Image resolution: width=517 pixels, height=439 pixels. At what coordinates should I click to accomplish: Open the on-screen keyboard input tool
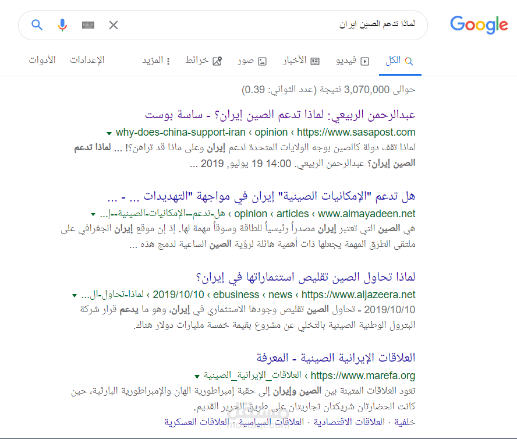[88, 25]
